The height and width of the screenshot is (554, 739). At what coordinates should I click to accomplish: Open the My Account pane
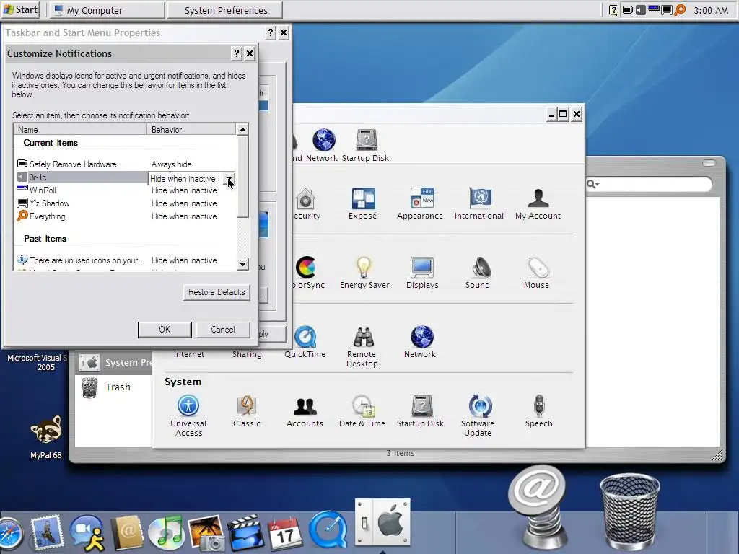point(538,203)
